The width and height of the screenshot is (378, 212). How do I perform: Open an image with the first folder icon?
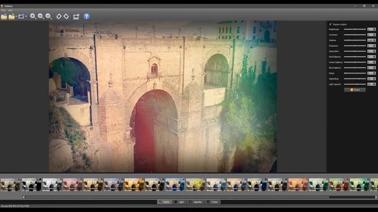[x=4, y=16]
